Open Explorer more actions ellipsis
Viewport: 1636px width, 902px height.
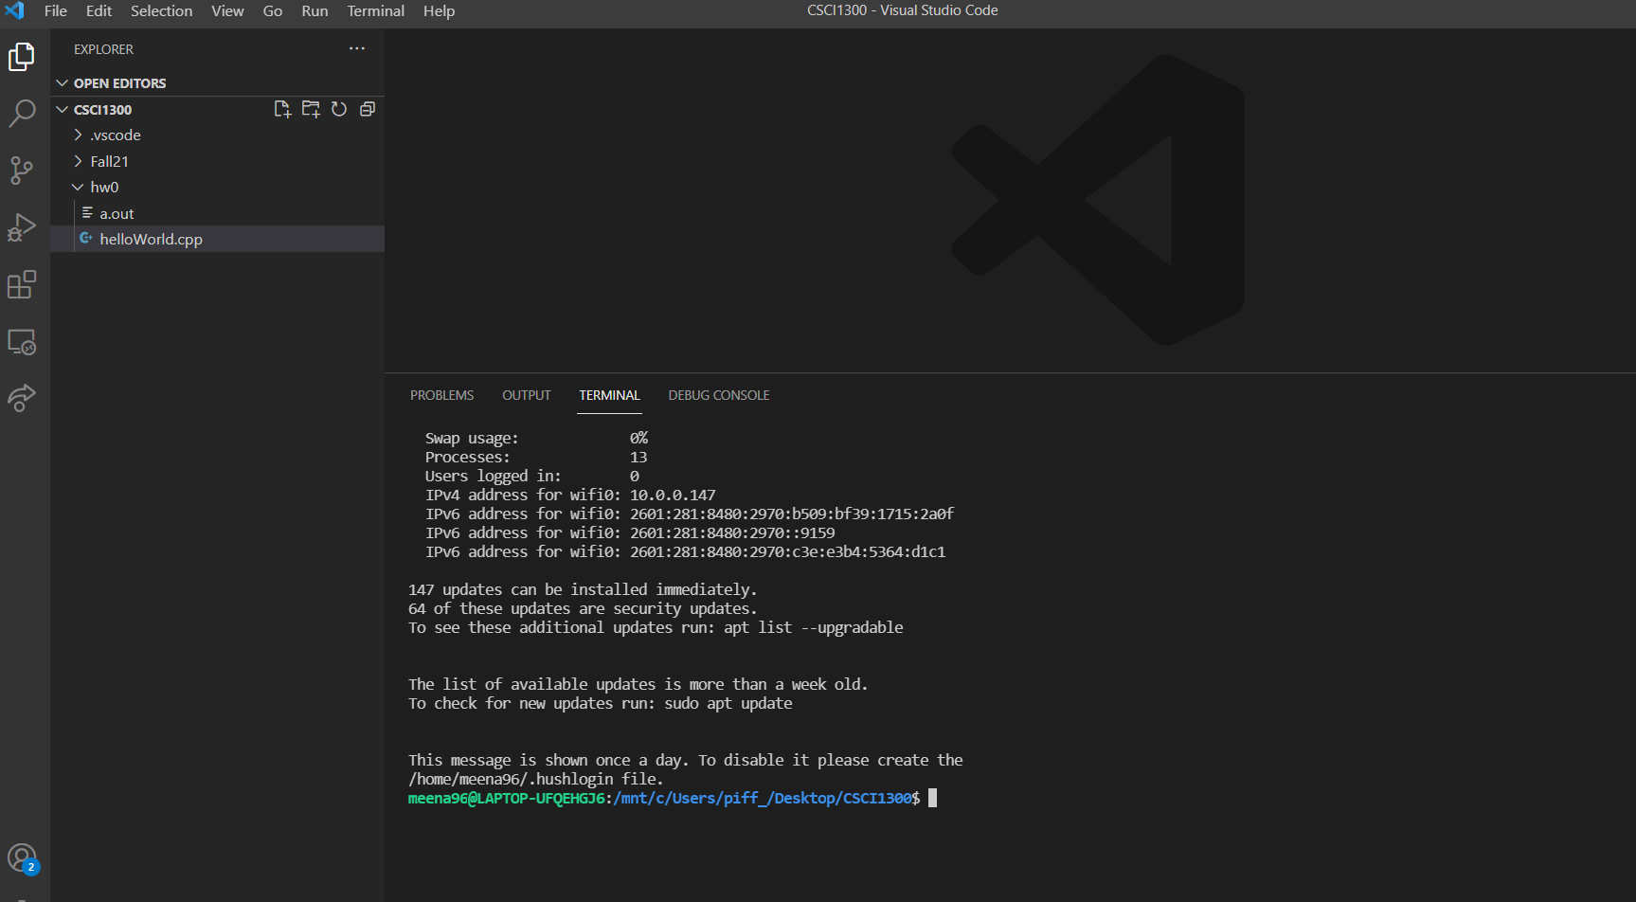click(357, 48)
